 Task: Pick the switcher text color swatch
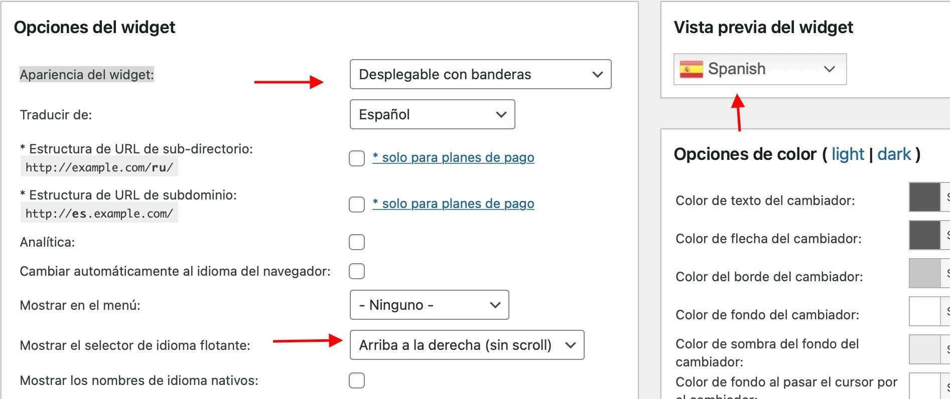[924, 197]
